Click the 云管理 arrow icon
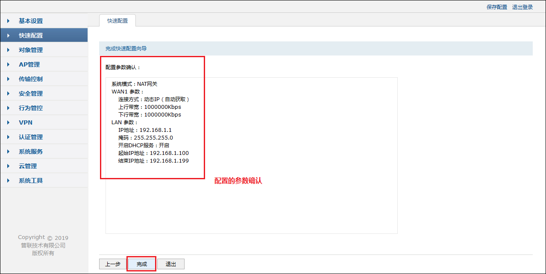 tap(8, 166)
